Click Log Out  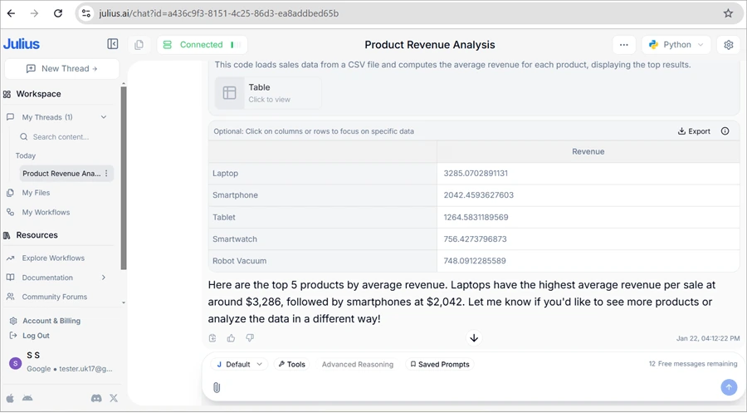36,336
